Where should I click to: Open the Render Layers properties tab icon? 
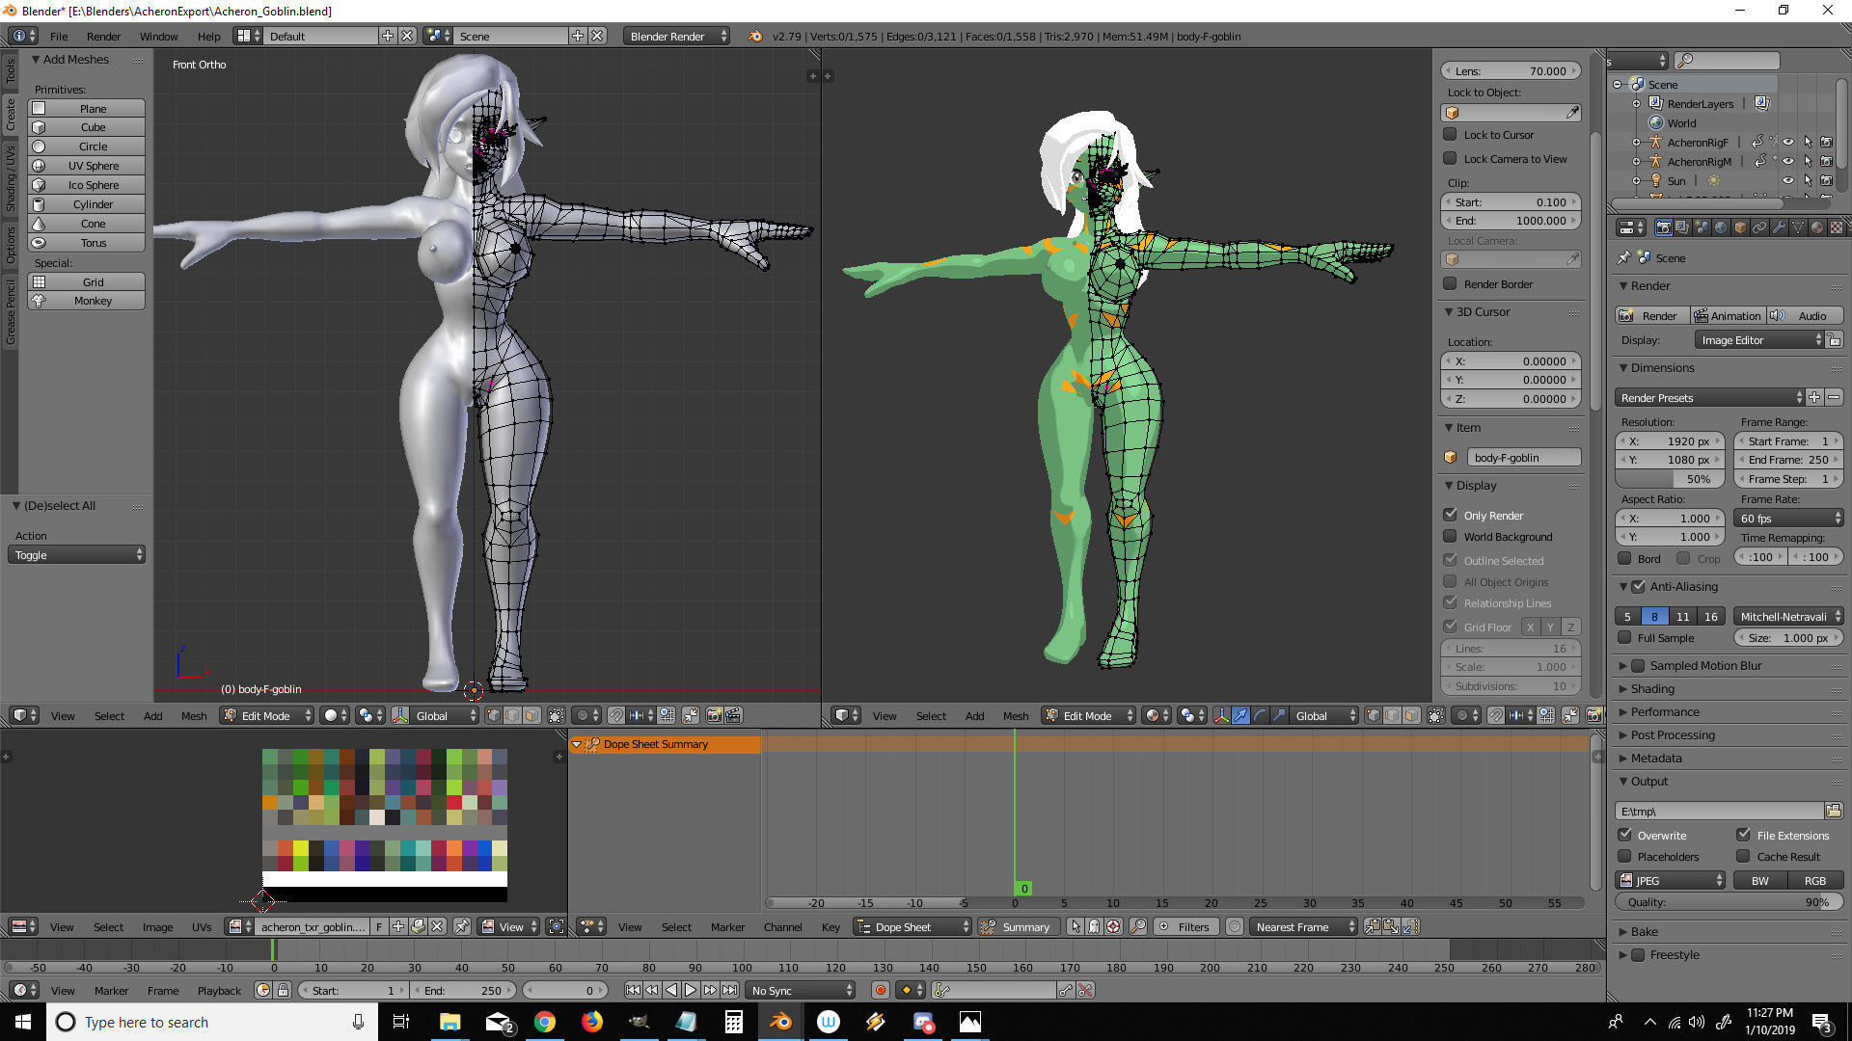click(1682, 227)
